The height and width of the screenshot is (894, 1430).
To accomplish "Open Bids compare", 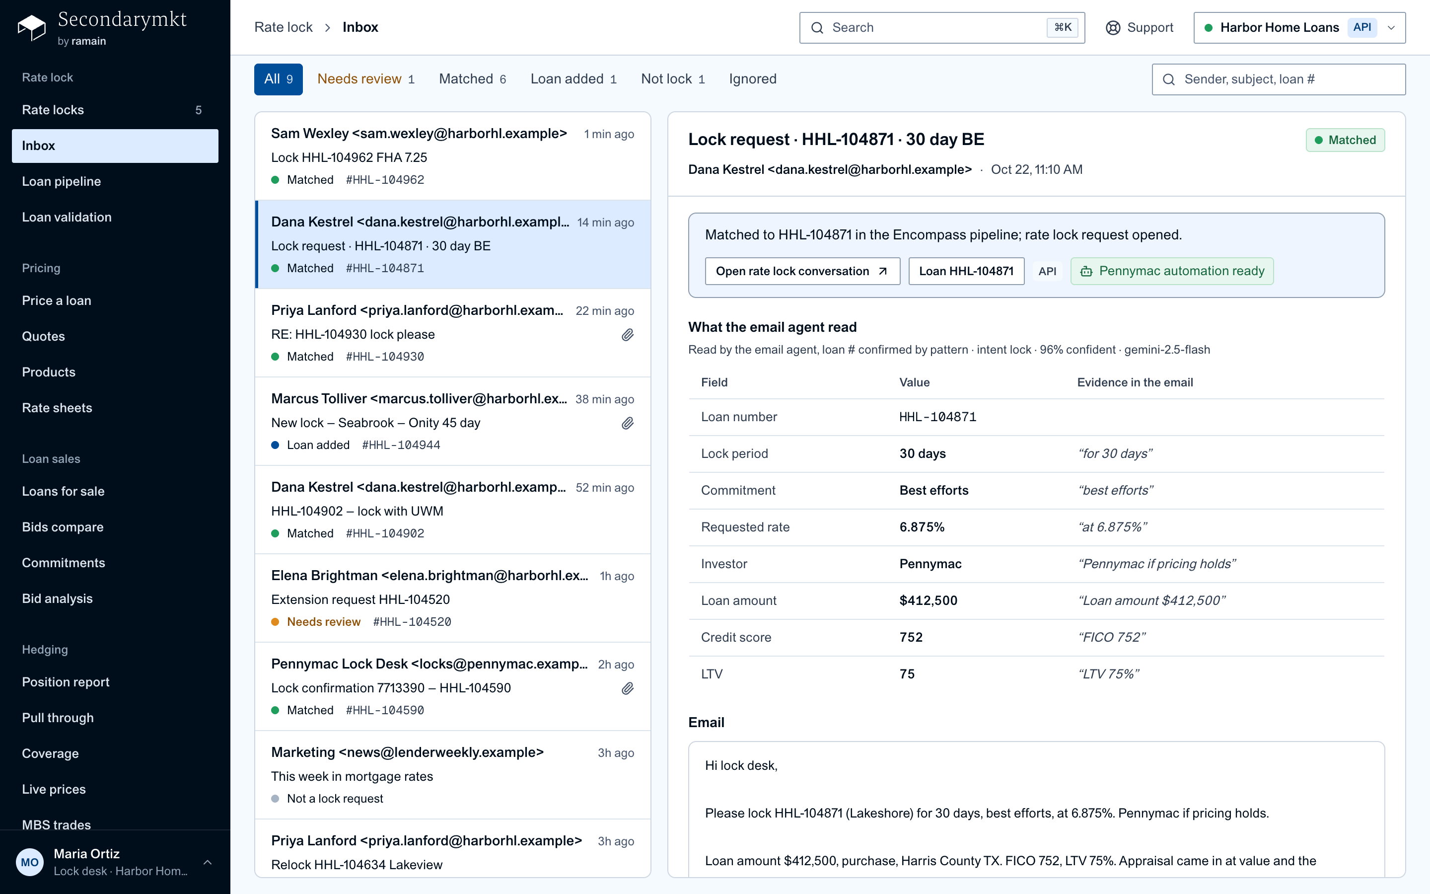I will coord(115,527).
